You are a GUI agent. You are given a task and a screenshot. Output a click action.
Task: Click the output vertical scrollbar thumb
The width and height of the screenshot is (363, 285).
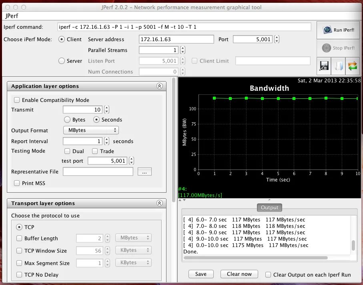click(x=353, y=245)
